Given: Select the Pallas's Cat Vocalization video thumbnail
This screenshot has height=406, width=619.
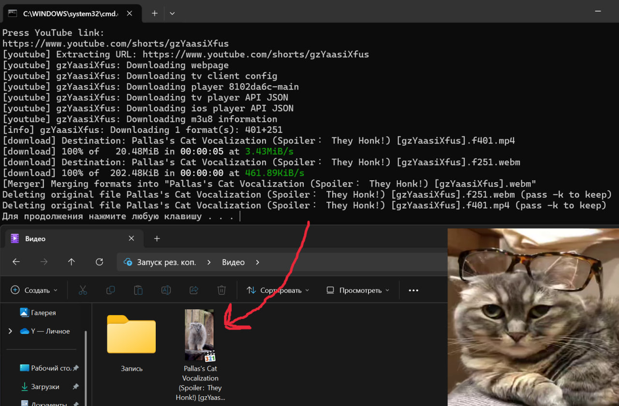Looking at the screenshot, I should [200, 335].
